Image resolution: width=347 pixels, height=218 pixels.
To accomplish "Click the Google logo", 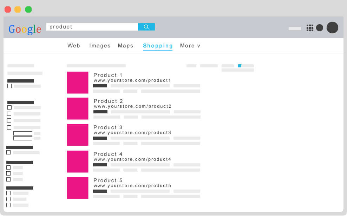I will (x=25, y=29).
